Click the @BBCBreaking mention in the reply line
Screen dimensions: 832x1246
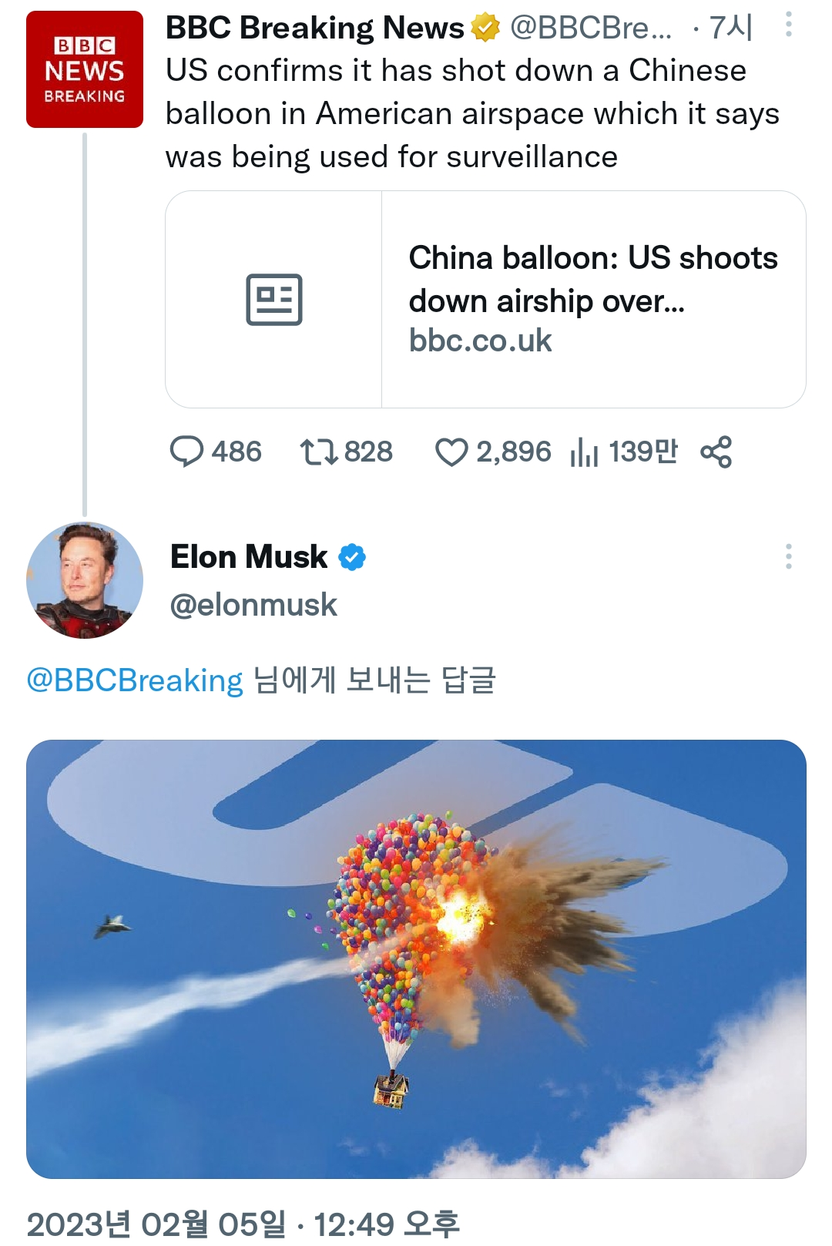click(135, 681)
